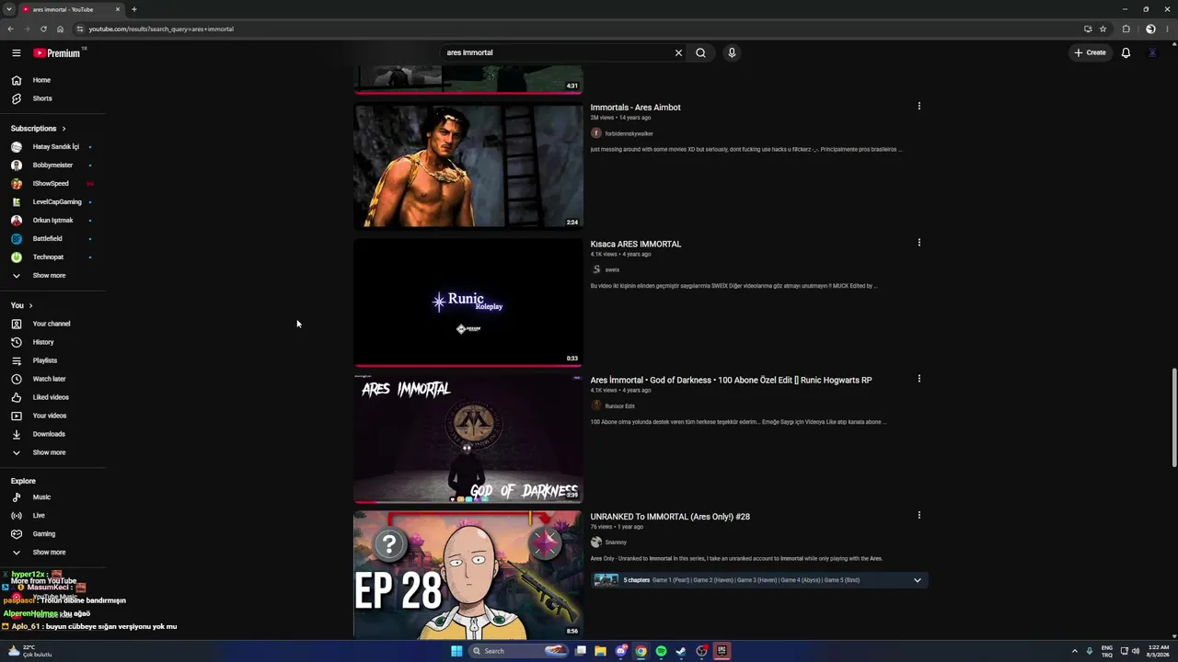The height and width of the screenshot is (662, 1178).
Task: Open the Runisor Edit channel link
Action: point(619,405)
